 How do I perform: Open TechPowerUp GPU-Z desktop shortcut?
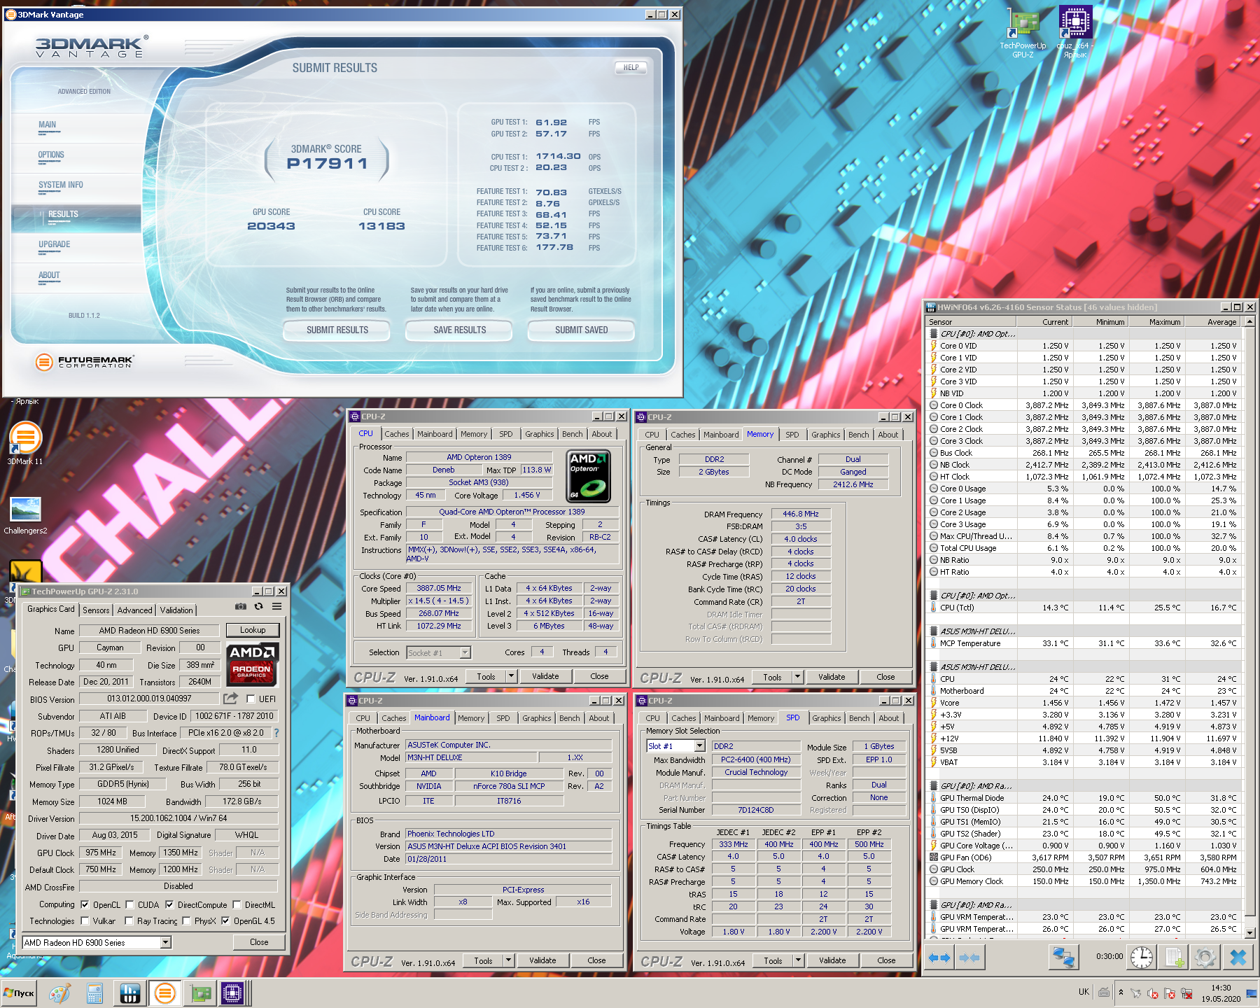pos(1023,32)
